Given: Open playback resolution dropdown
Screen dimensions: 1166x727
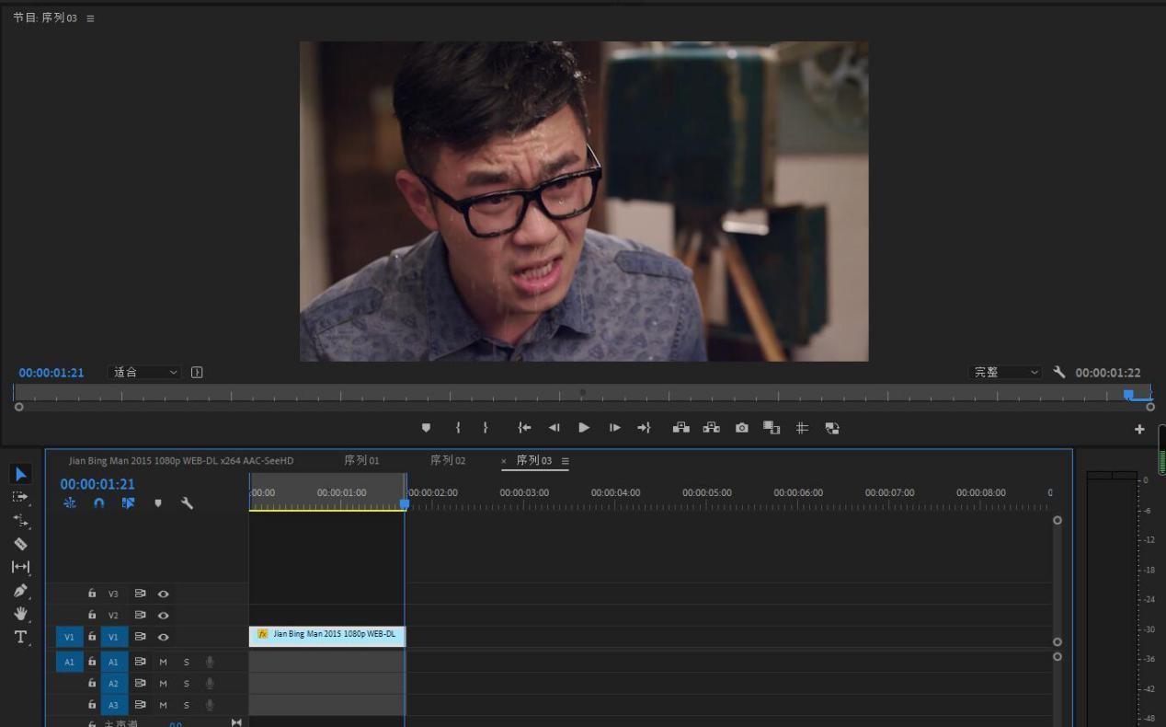Looking at the screenshot, I should click(1006, 373).
